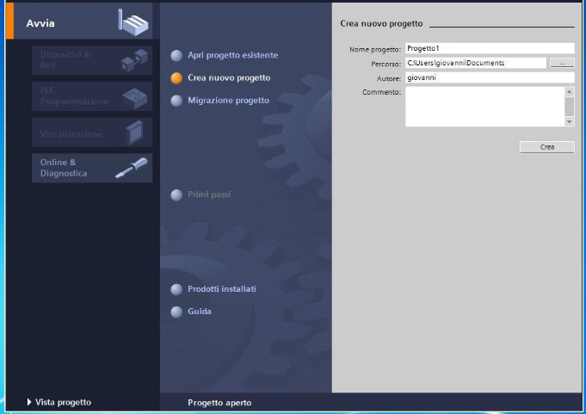This screenshot has width=586, height=414.
Task: Click the Crea button
Action: (x=546, y=147)
